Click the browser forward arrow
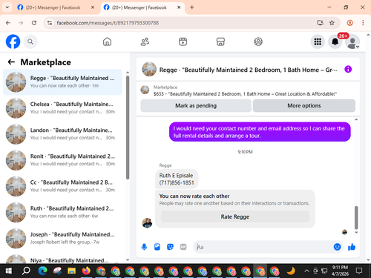This screenshot has width=371, height=278. click(x=21, y=23)
